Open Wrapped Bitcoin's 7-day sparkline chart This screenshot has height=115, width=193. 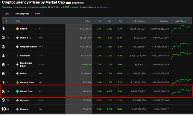181,47
